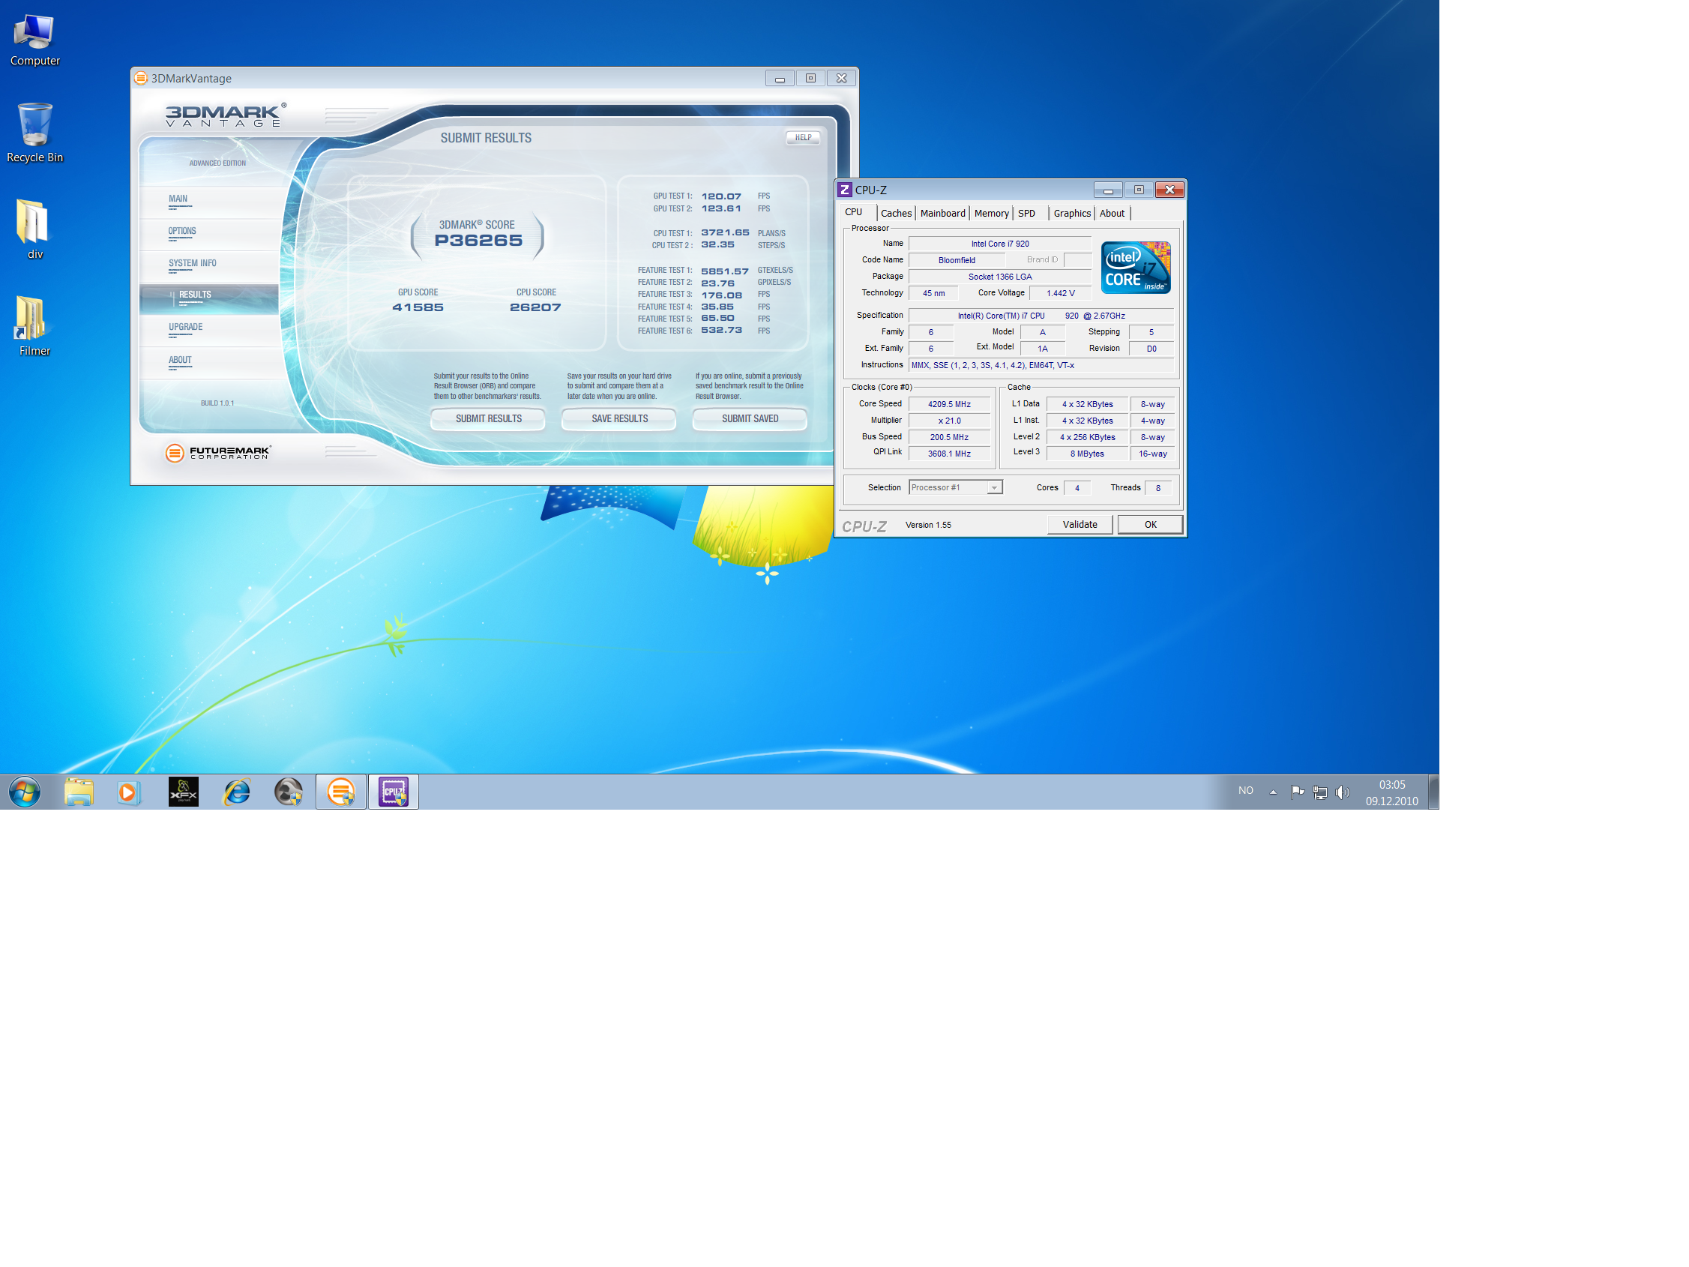Click the Multiplier value x 21.0
1689x1267 pixels.
coord(949,421)
